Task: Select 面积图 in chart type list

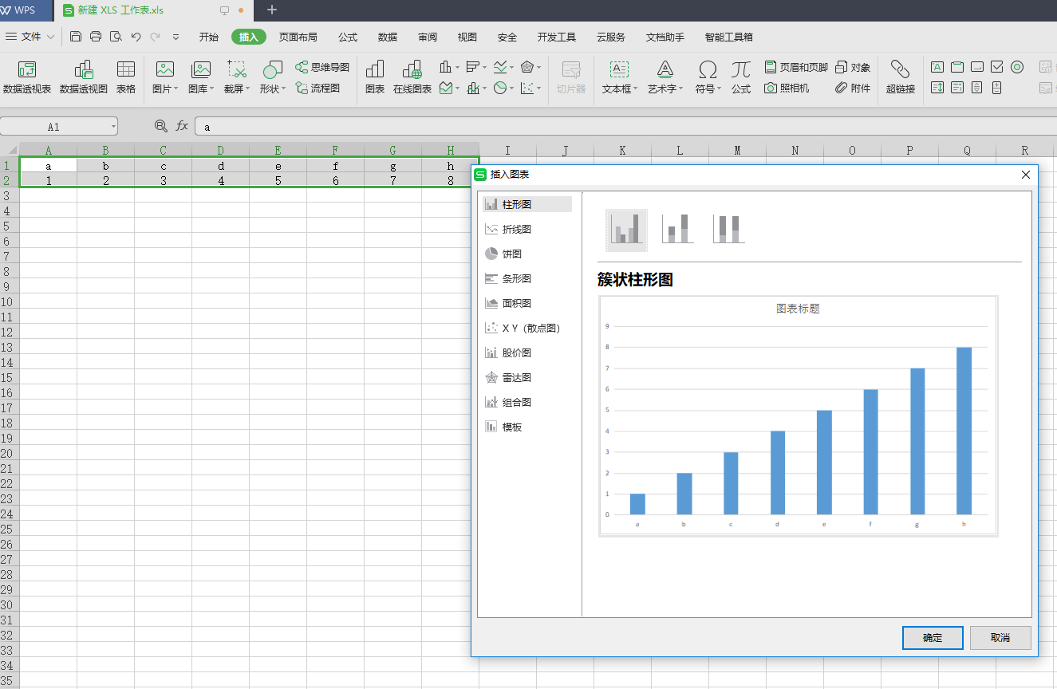Action: click(x=527, y=303)
